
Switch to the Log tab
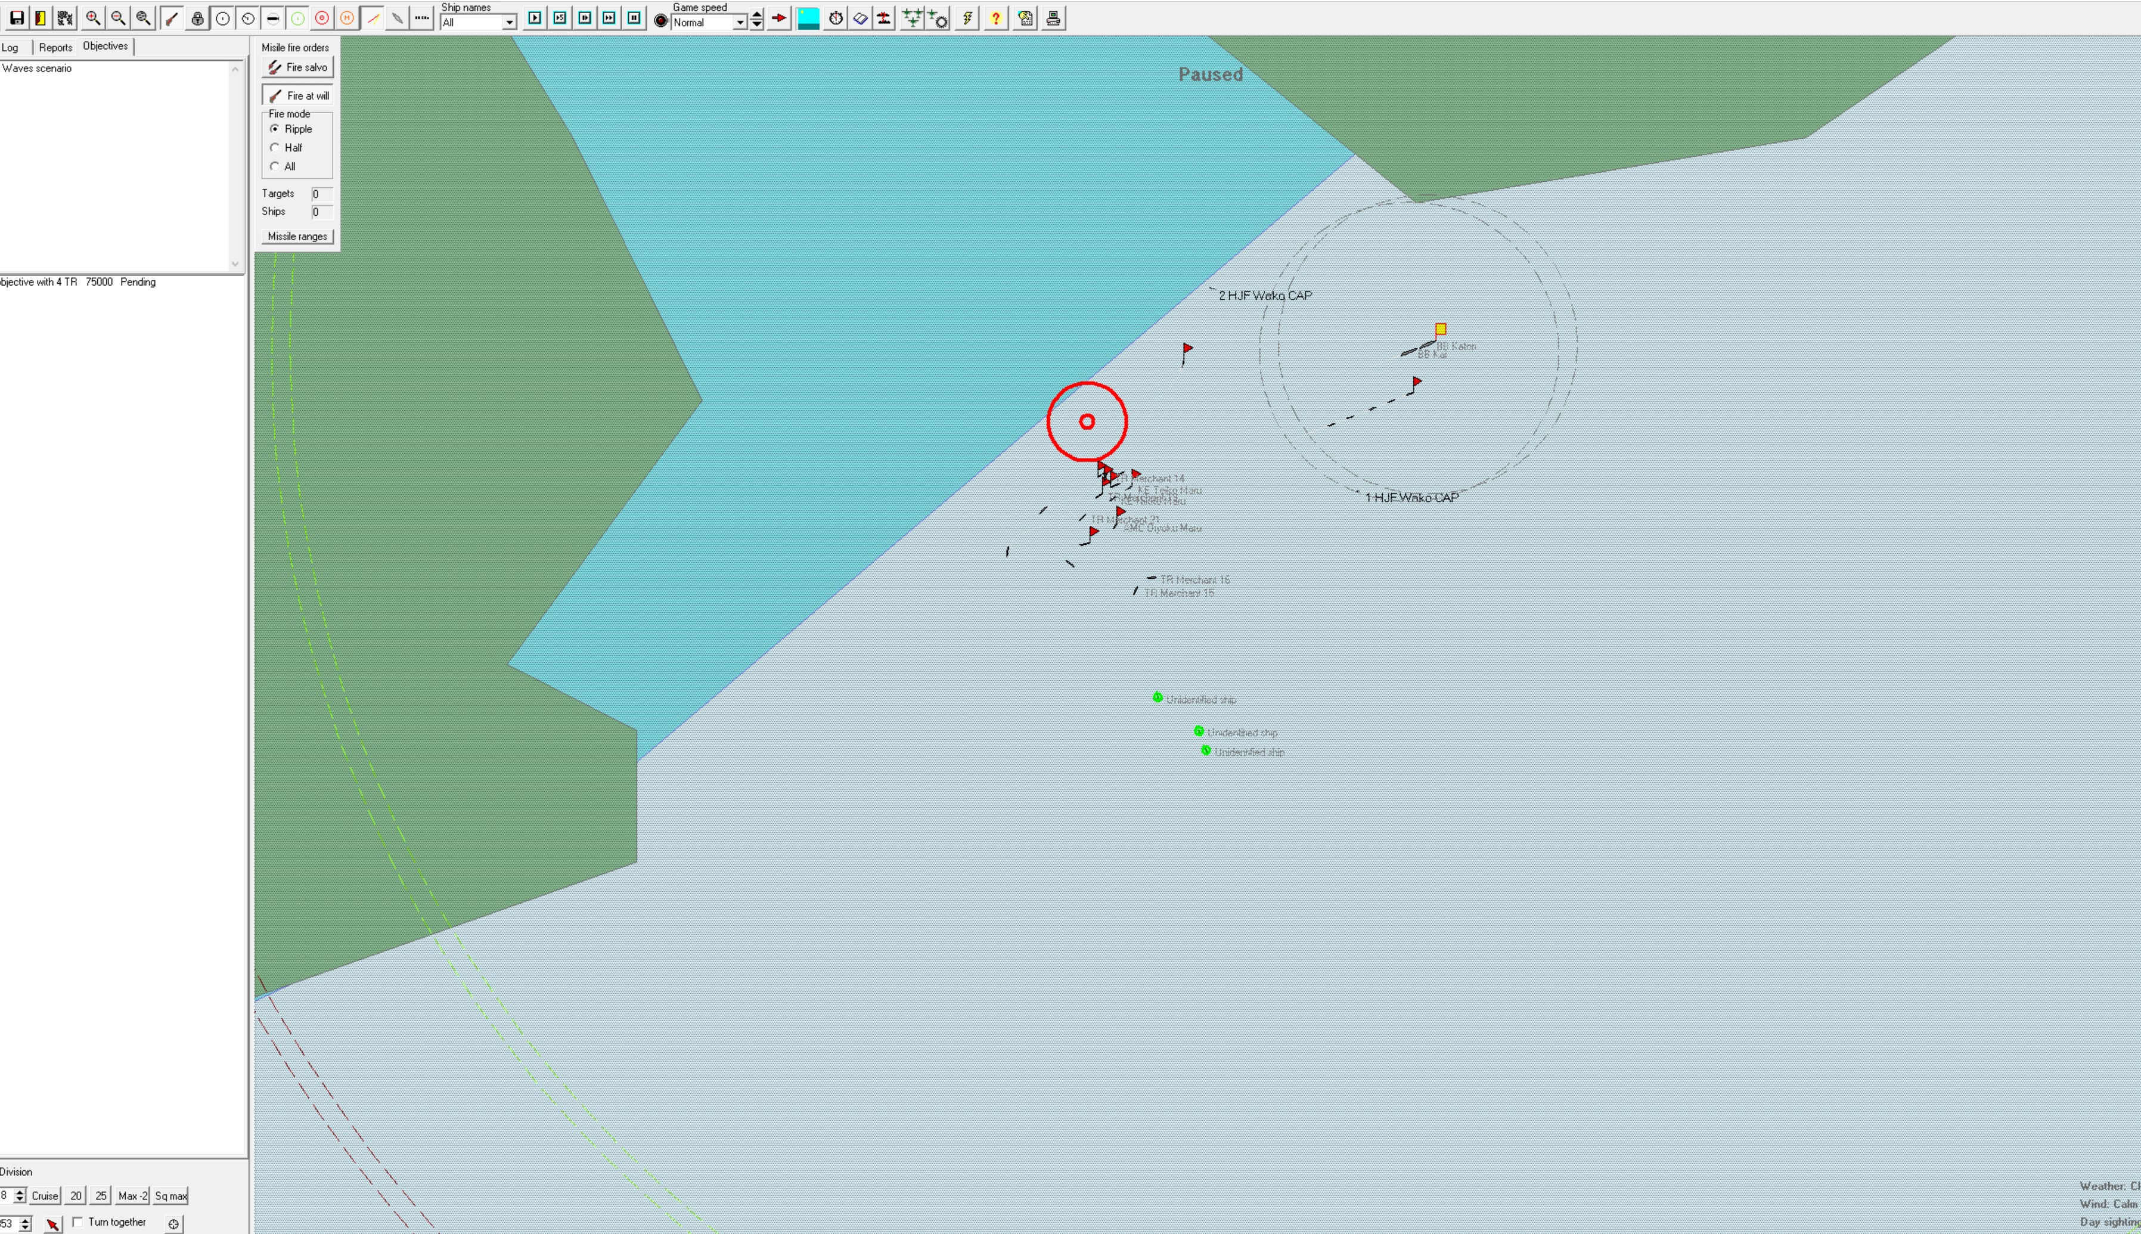tap(10, 48)
